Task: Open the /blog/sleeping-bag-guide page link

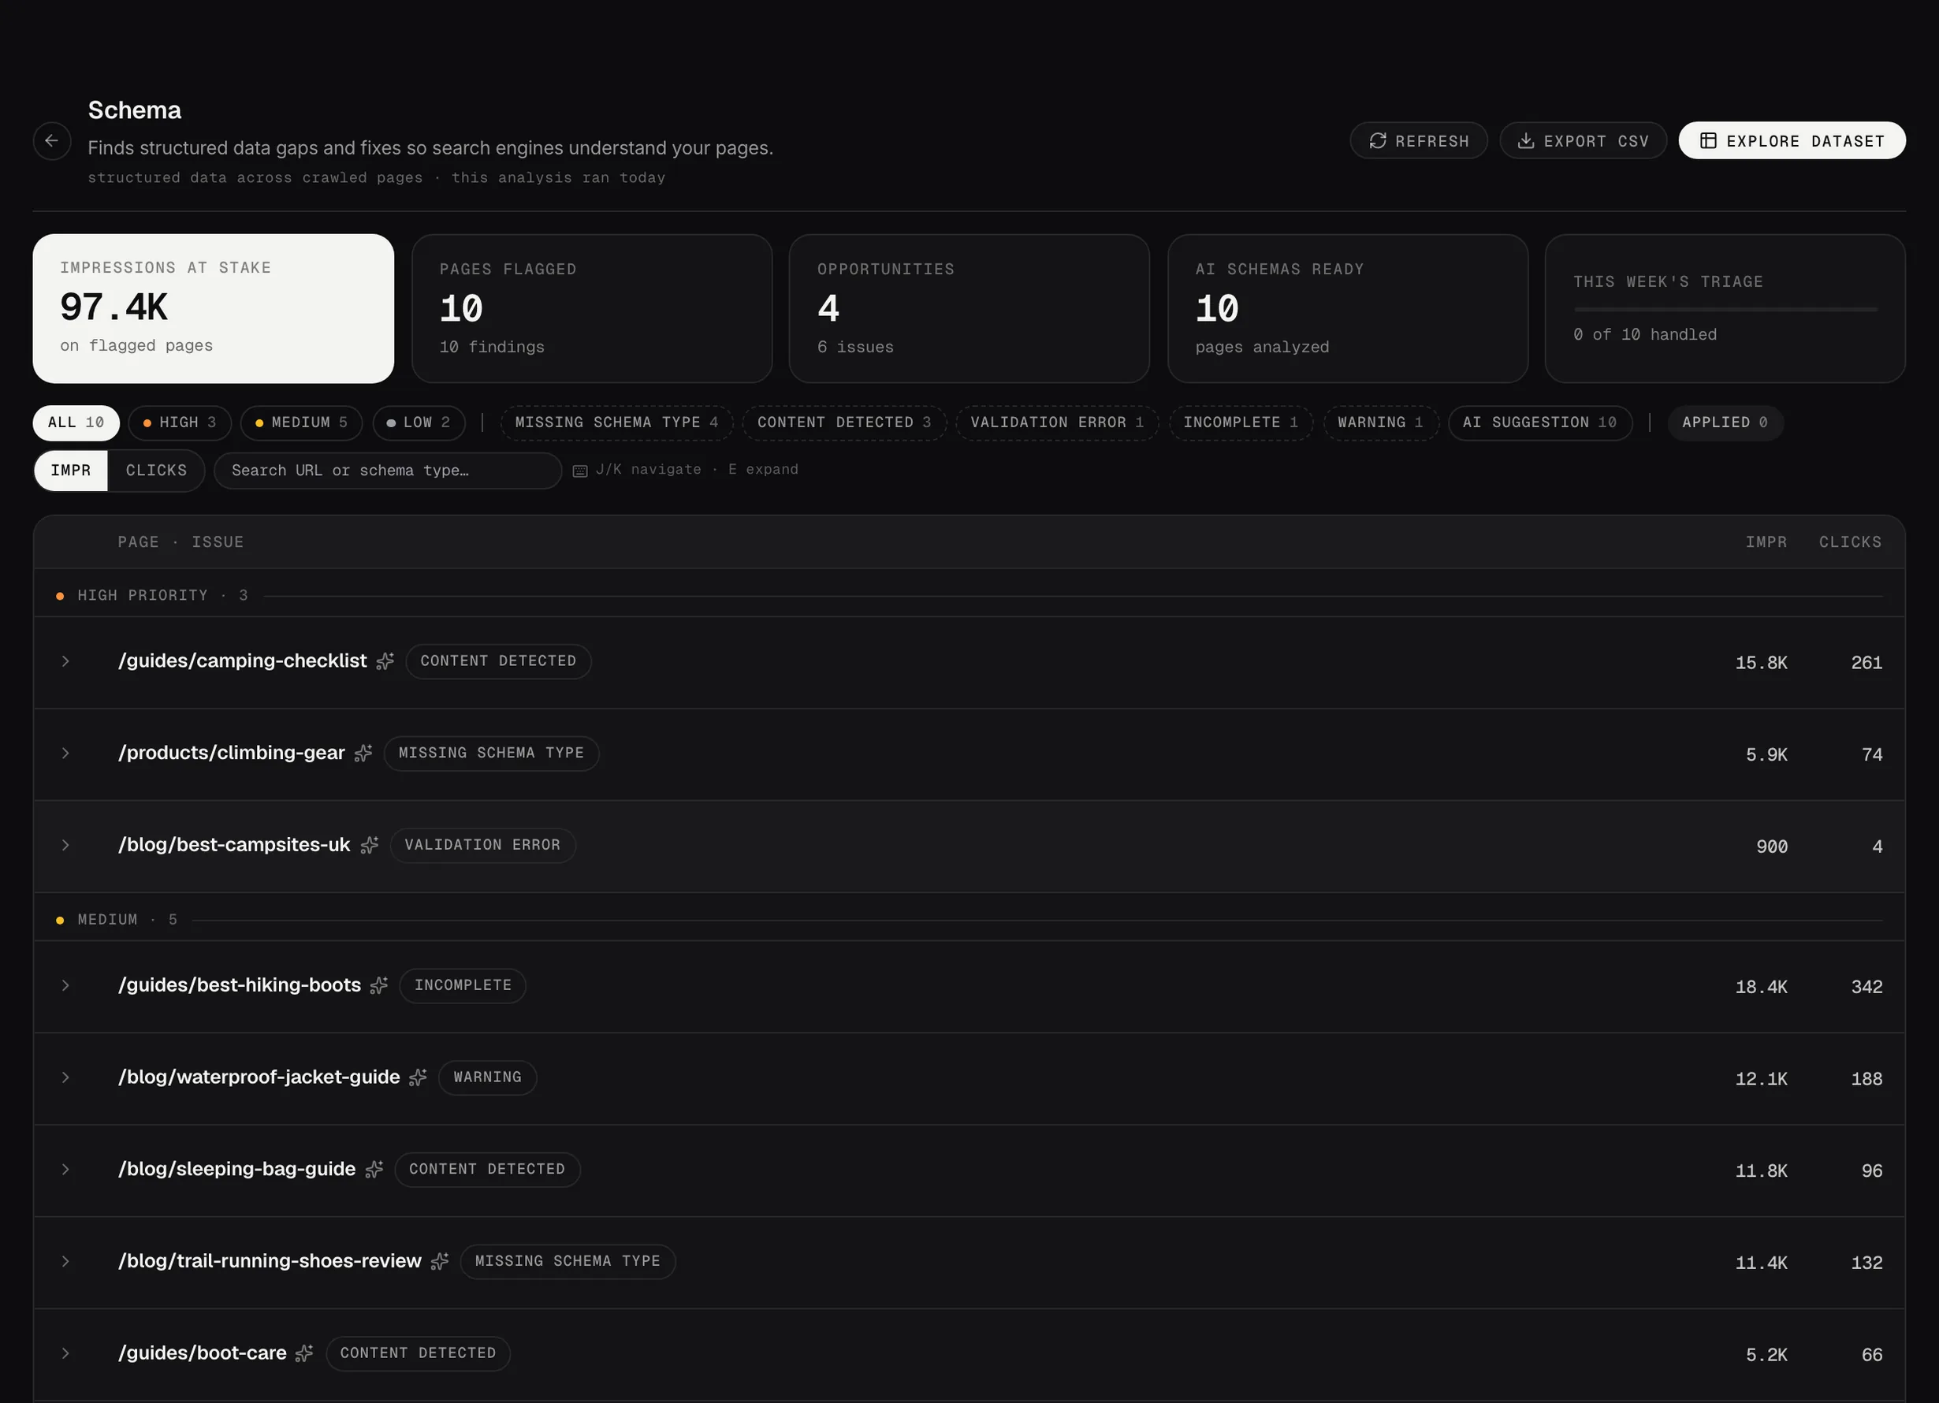Action: (236, 1170)
